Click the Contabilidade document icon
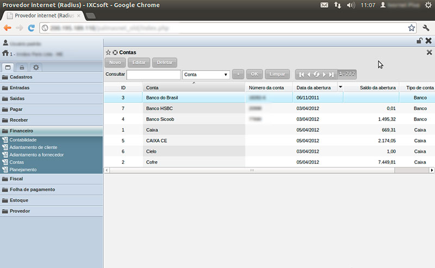435x268 pixels. 5,140
